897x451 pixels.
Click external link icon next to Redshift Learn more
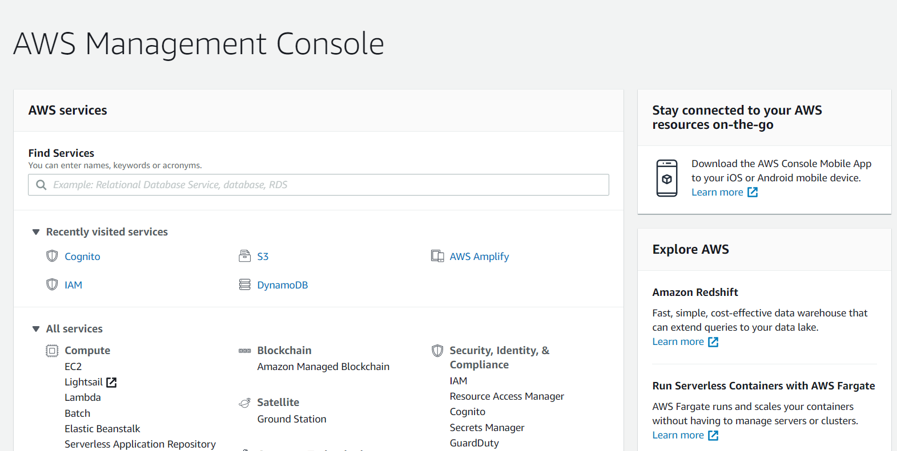[x=713, y=342]
